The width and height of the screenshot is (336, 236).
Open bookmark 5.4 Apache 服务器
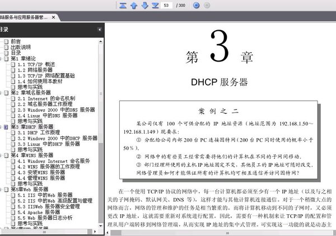pyautogui.click(x=39, y=213)
